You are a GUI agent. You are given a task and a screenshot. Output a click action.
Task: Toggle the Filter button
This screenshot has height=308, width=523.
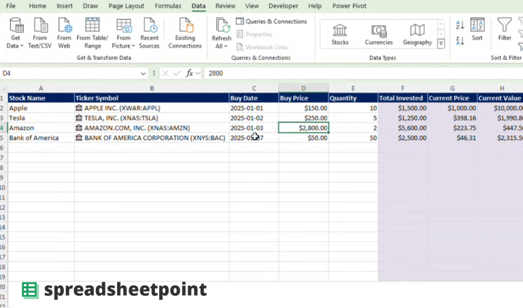pos(505,29)
